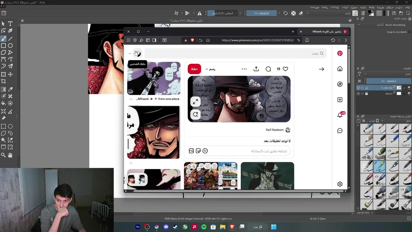This screenshot has width=412, height=232.
Task: Select the Freehand Brush tool
Action: pos(3,38)
